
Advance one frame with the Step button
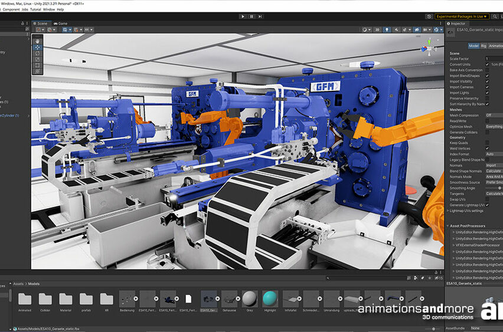click(x=260, y=17)
